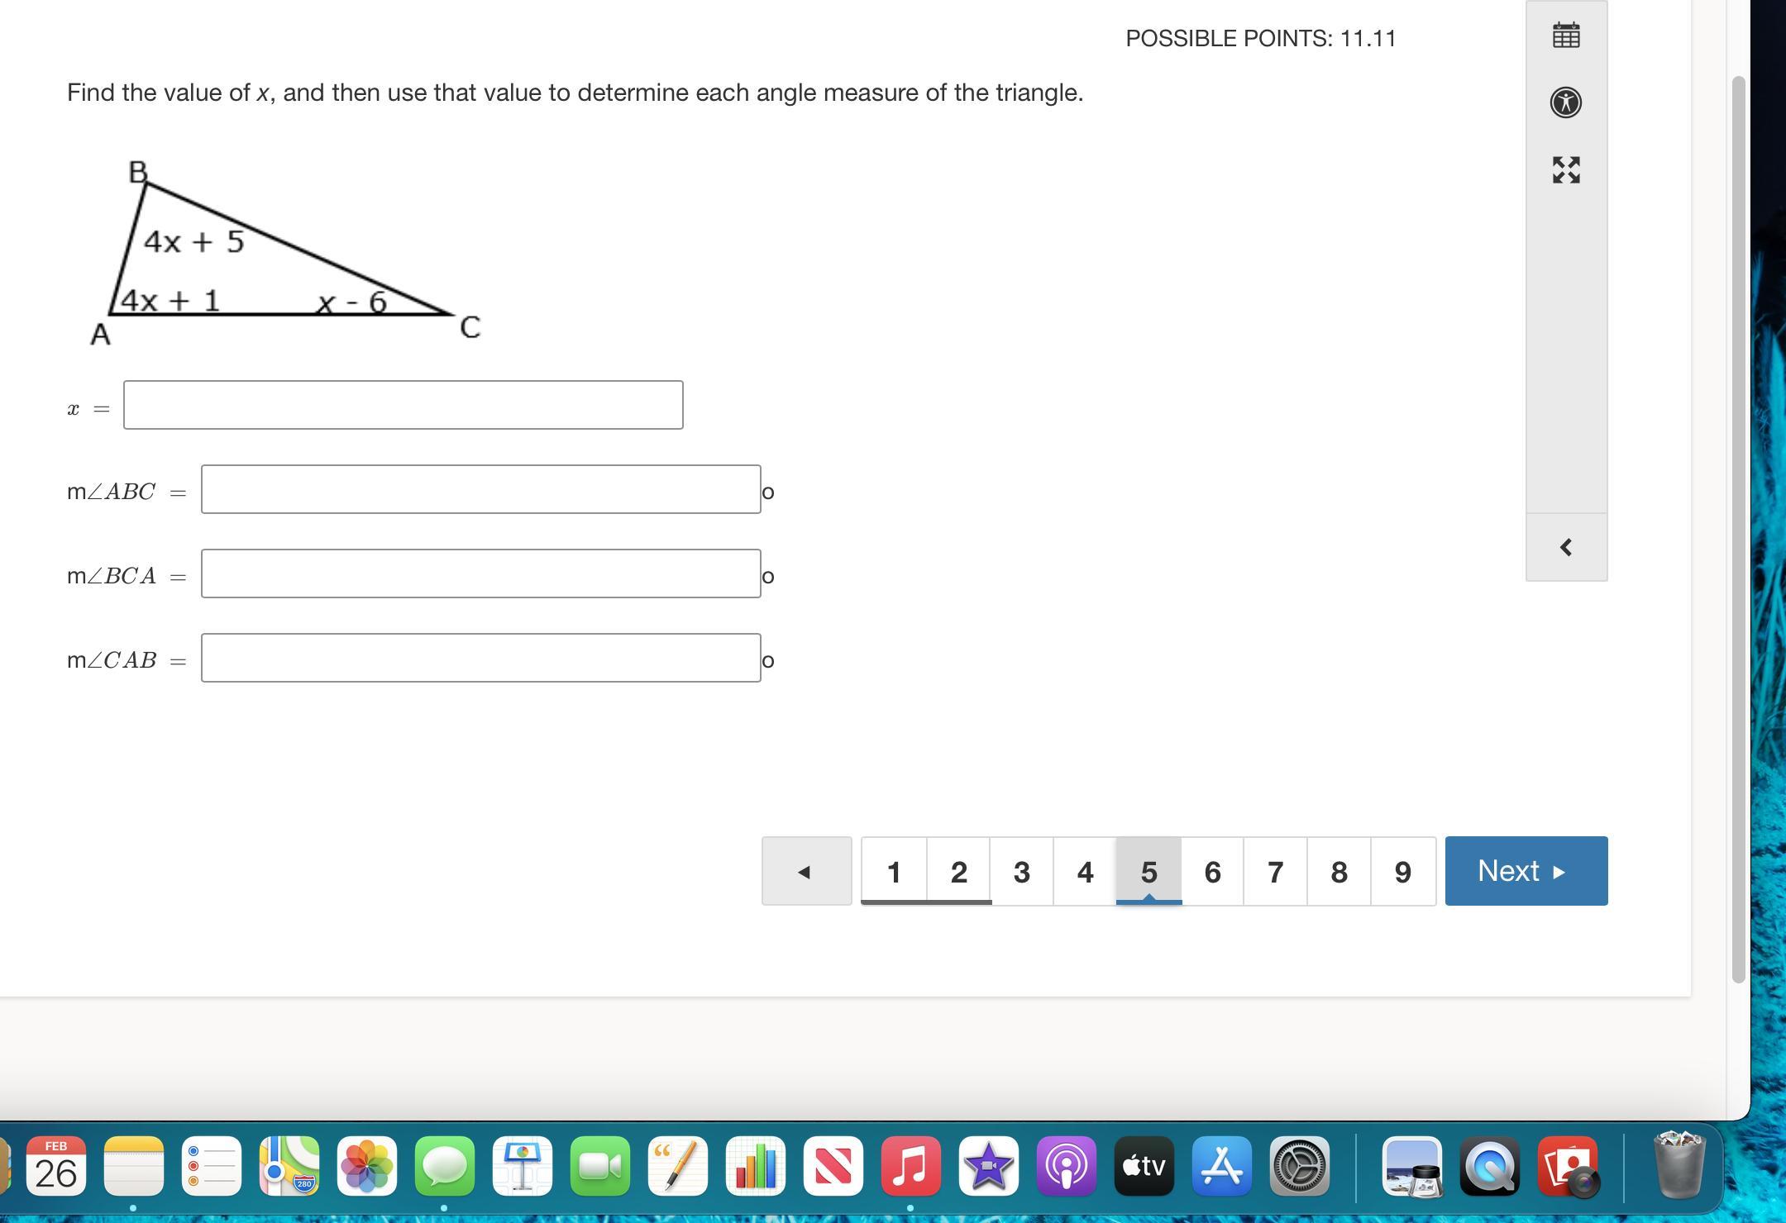Image resolution: width=1786 pixels, height=1223 pixels.
Task: Jump to question 6
Action: (x=1212, y=871)
